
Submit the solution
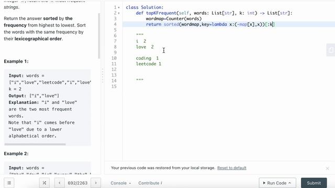pyautogui.click(x=314, y=183)
